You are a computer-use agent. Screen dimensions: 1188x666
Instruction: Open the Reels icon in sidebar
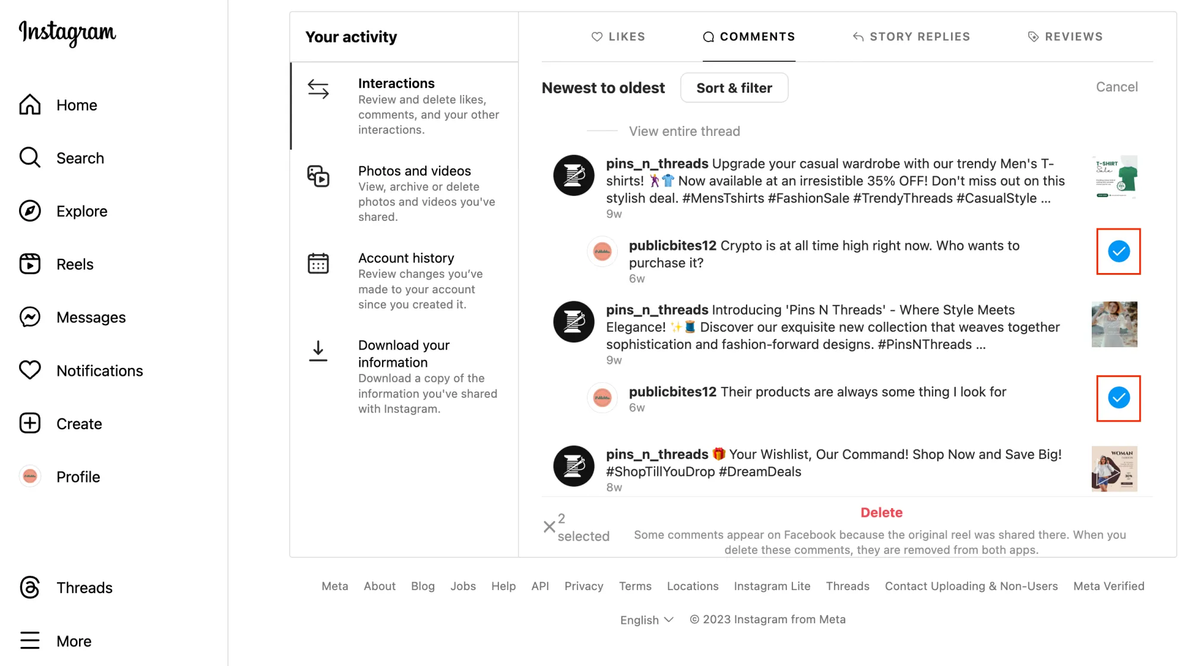tap(30, 264)
